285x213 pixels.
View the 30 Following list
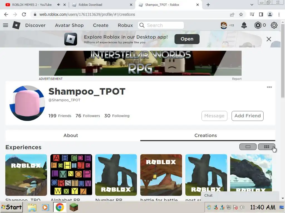[117, 116]
